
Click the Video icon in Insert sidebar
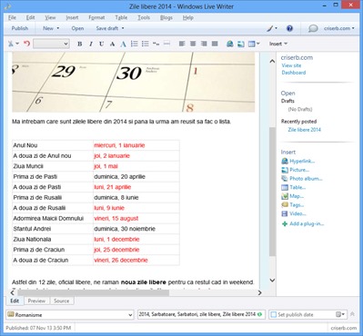point(285,213)
